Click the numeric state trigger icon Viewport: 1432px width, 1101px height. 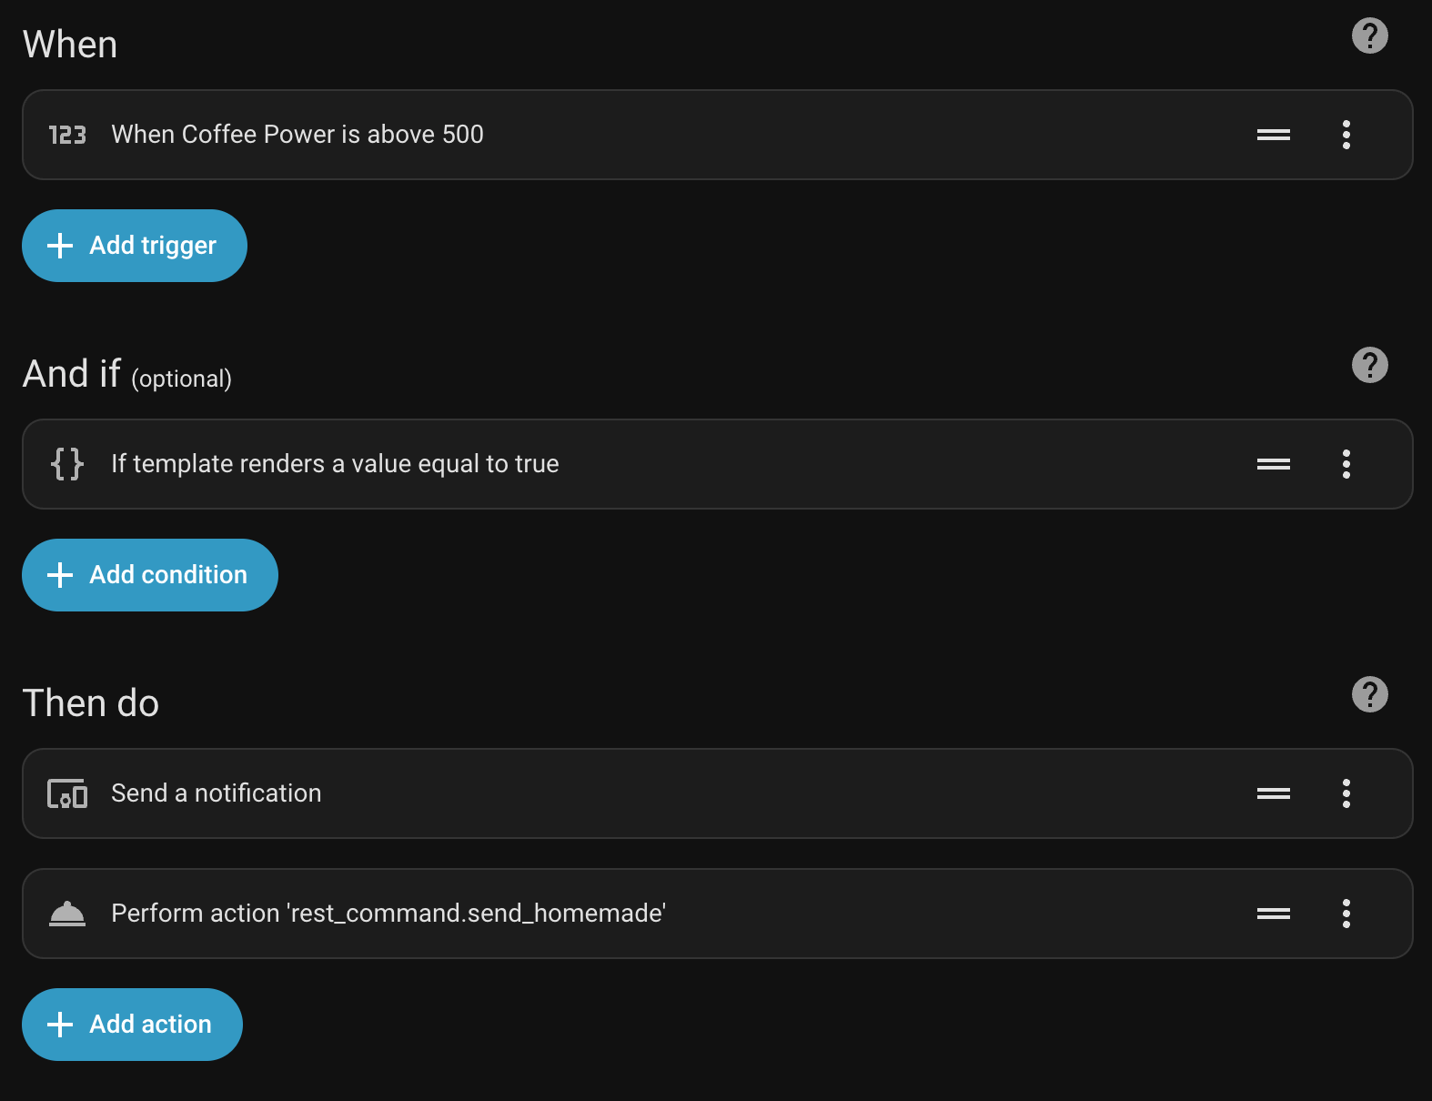point(66,135)
